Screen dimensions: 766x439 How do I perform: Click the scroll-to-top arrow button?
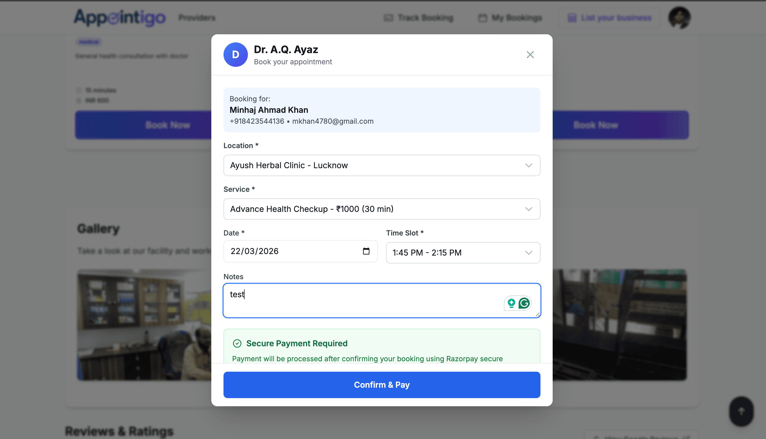[x=741, y=411]
